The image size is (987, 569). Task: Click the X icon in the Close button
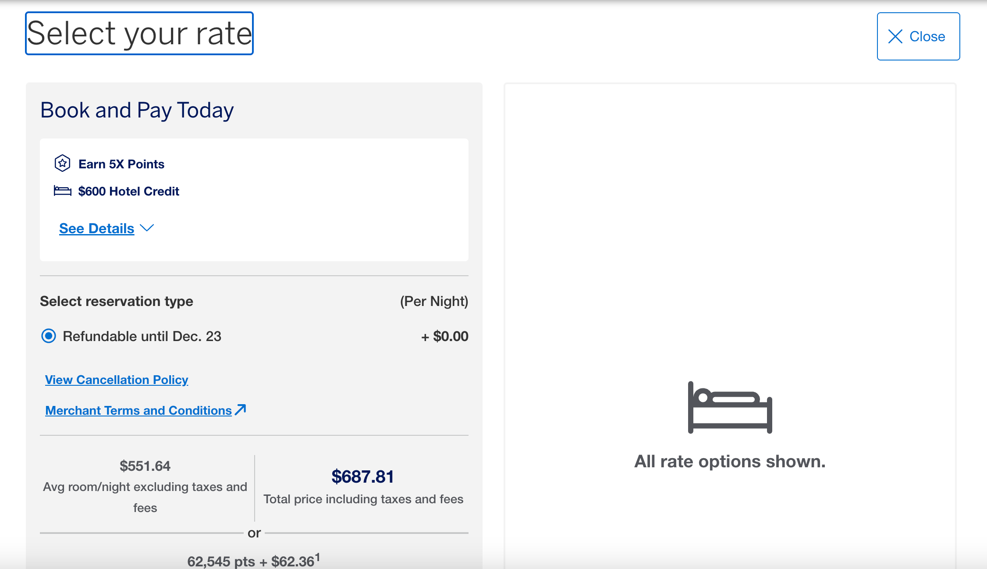pyautogui.click(x=895, y=36)
